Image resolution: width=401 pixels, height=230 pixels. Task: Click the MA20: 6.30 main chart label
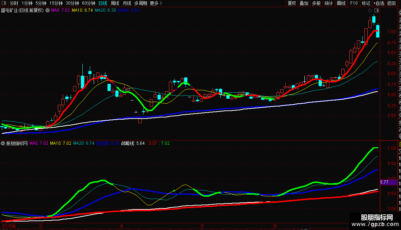point(105,11)
